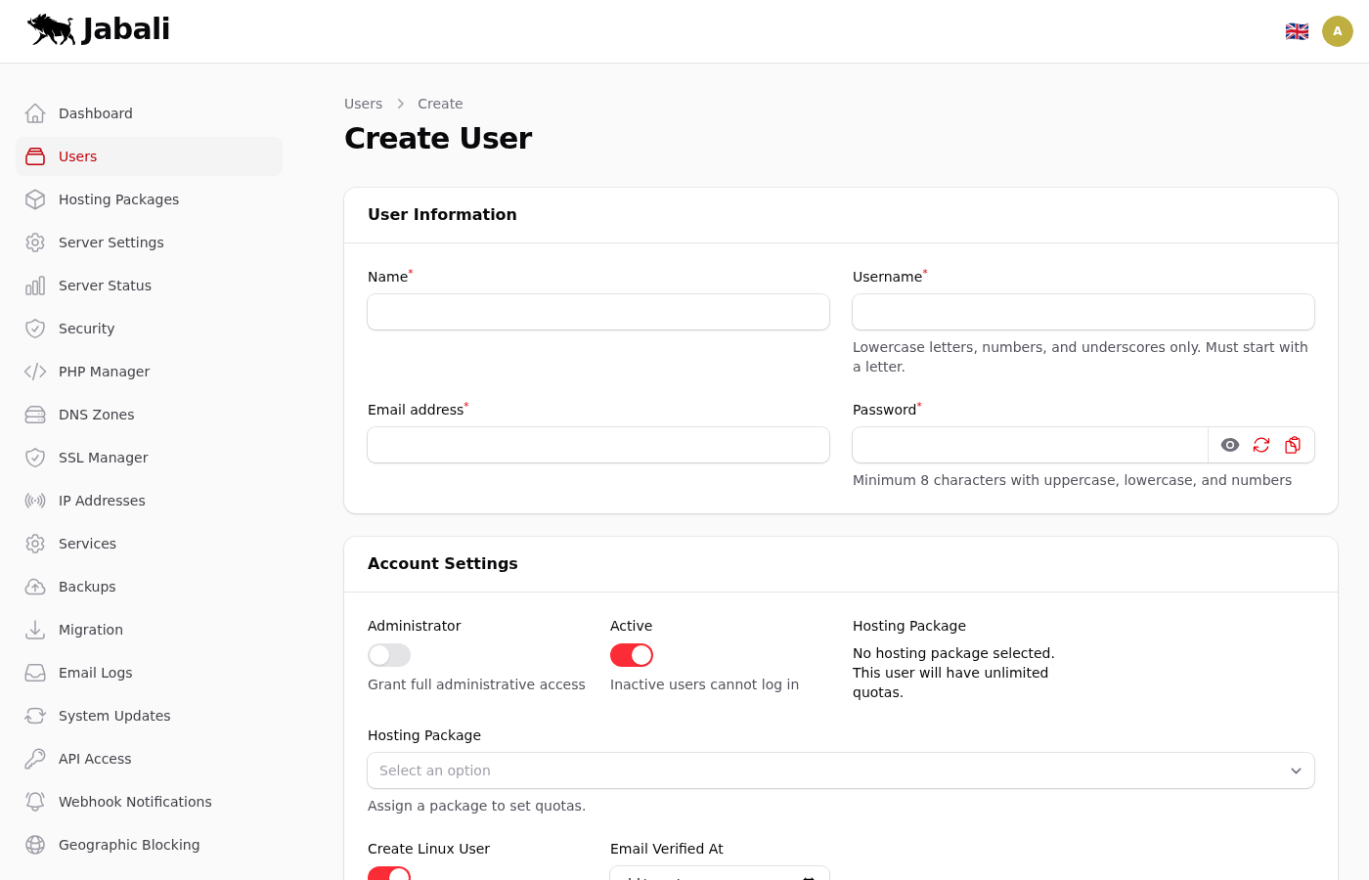
Task: Click the regenerate password icon
Action: 1261,445
